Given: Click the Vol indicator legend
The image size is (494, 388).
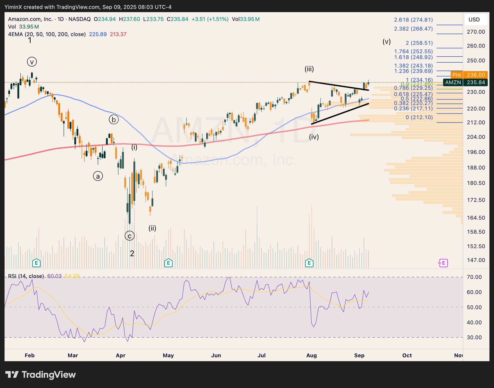Looking at the screenshot, I should click(12, 27).
